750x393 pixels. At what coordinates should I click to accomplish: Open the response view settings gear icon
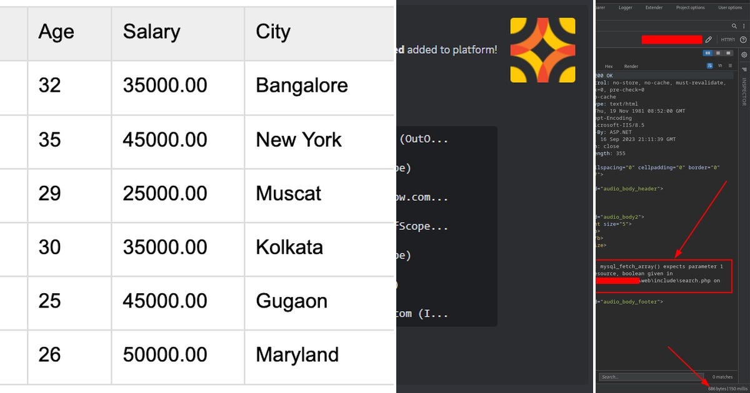745,54
